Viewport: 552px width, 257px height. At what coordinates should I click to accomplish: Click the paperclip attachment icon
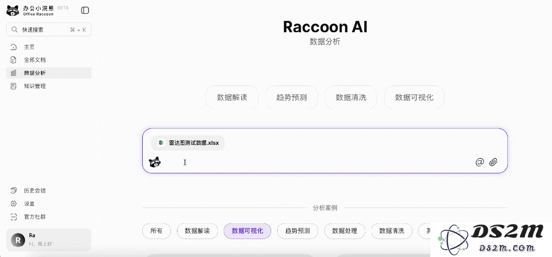494,162
